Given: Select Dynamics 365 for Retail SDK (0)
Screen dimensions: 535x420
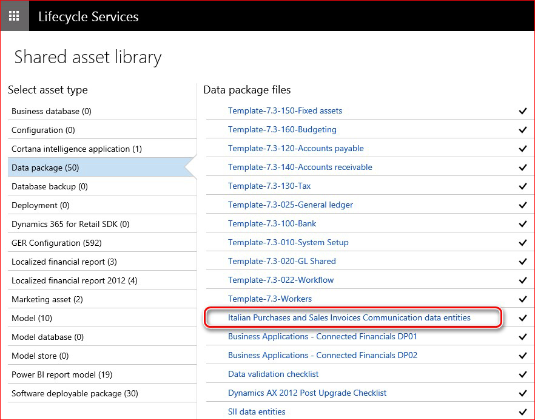Looking at the screenshot, I should pyautogui.click(x=102, y=224).
